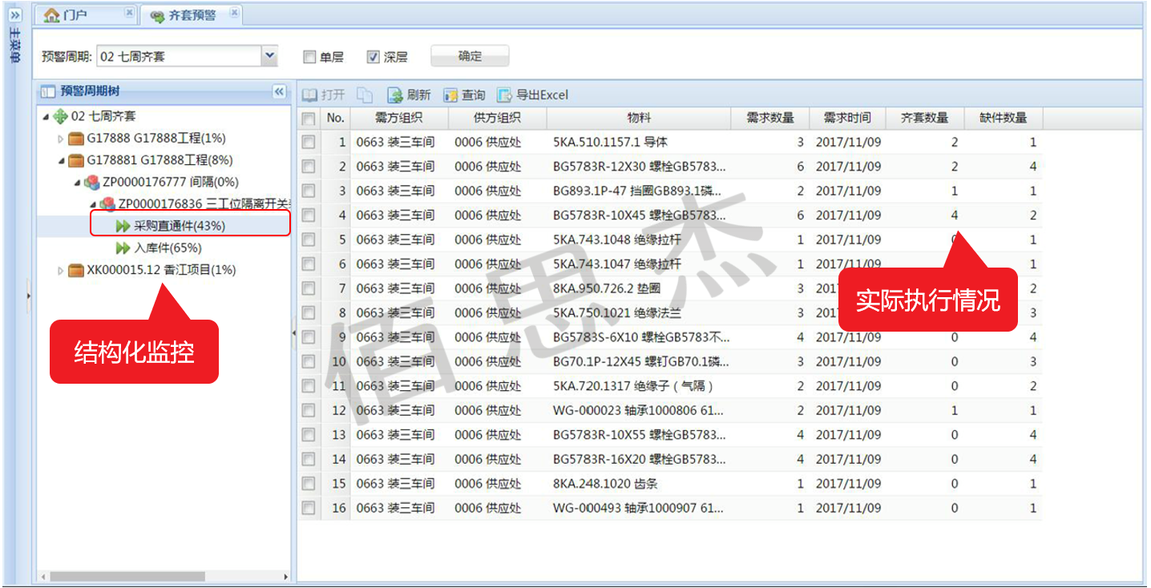The image size is (1151, 588).
Task: Collapse the G178881 G17888工程(8%) node
Action: pyautogui.click(x=61, y=161)
